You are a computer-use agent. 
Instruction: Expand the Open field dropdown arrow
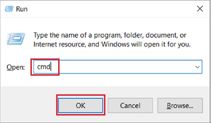point(197,67)
